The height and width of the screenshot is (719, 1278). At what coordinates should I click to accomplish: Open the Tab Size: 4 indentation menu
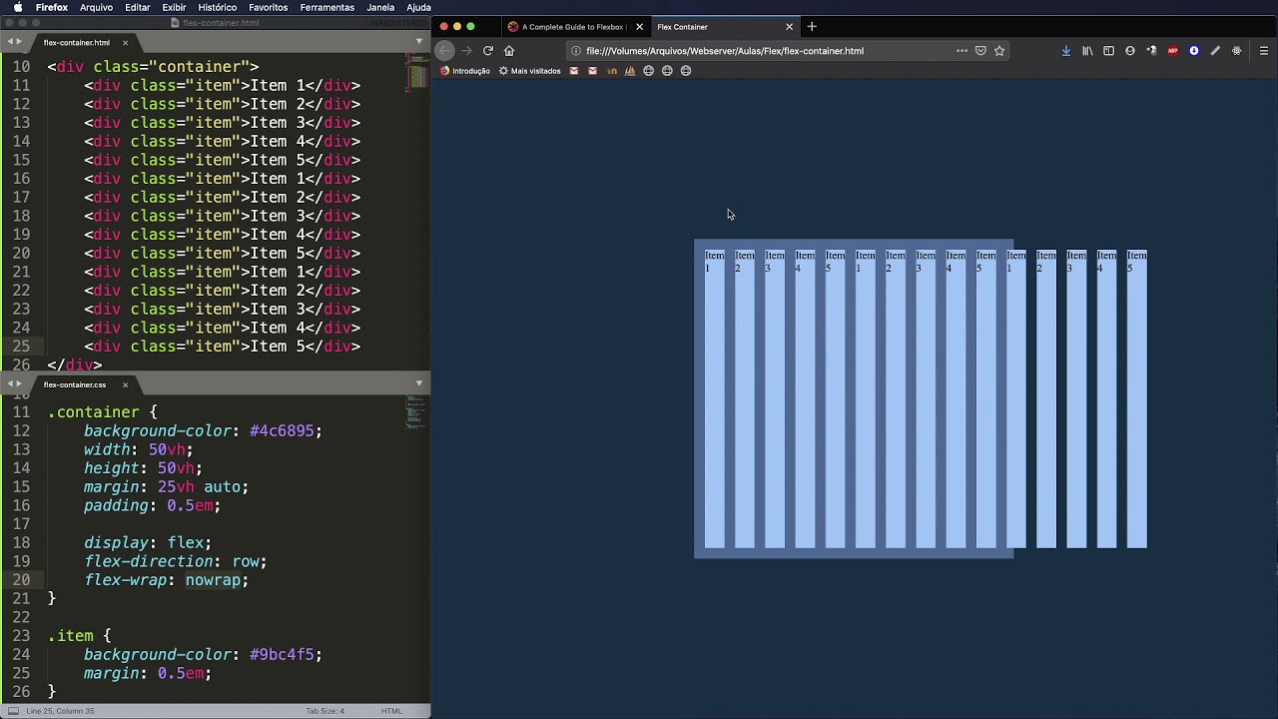325,711
